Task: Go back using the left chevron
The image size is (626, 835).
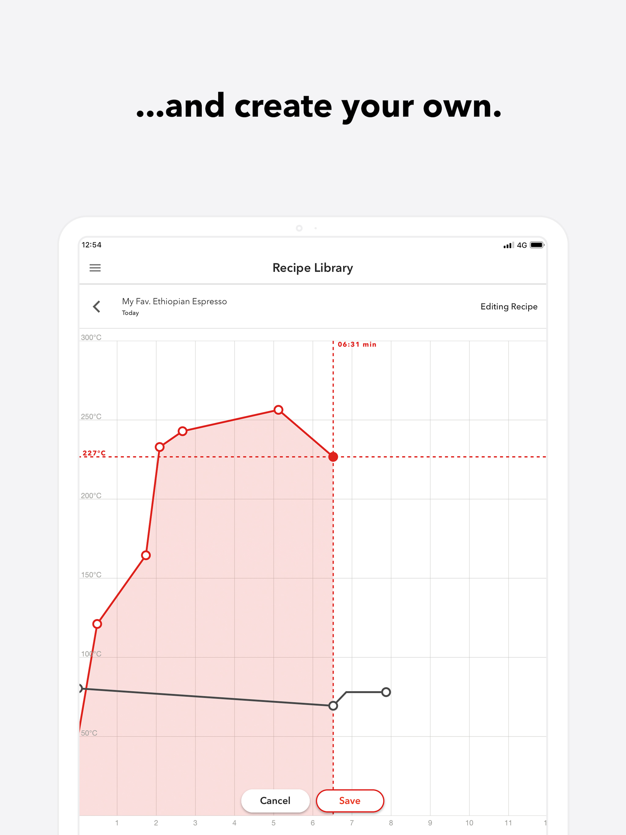Action: [x=97, y=306]
